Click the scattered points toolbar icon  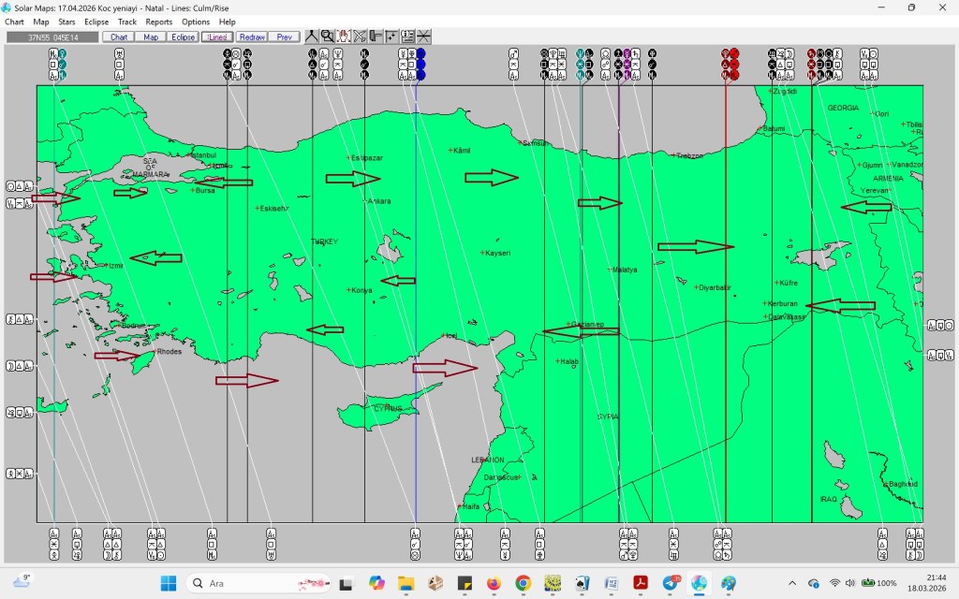click(391, 37)
